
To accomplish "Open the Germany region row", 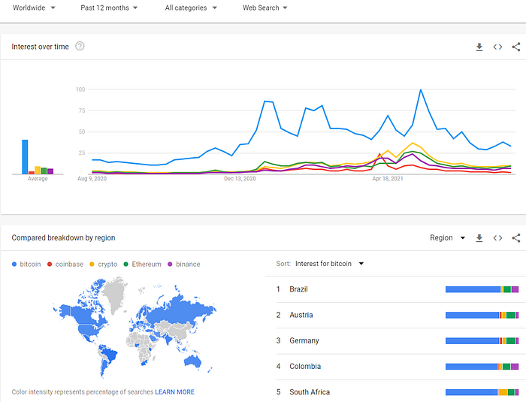I will (x=398, y=340).
